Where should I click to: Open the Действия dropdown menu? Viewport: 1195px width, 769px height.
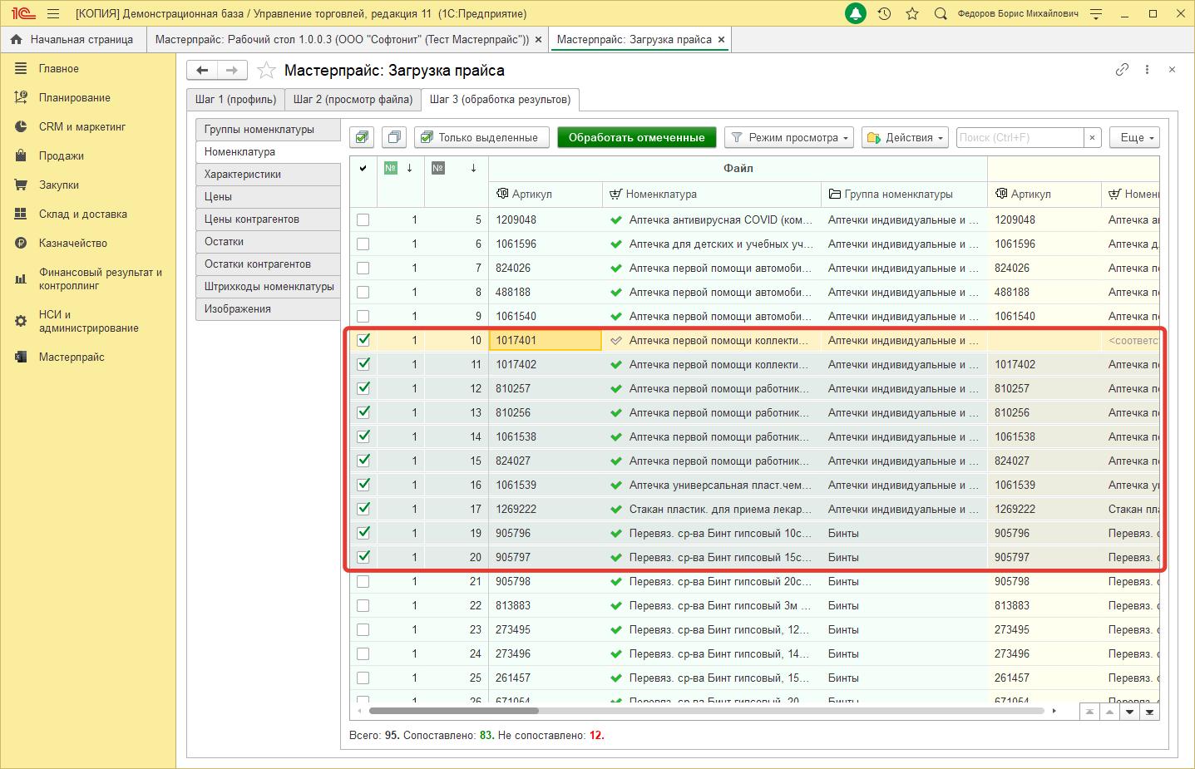coord(906,138)
